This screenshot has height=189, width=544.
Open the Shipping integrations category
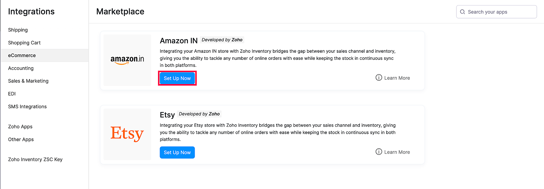(18, 30)
